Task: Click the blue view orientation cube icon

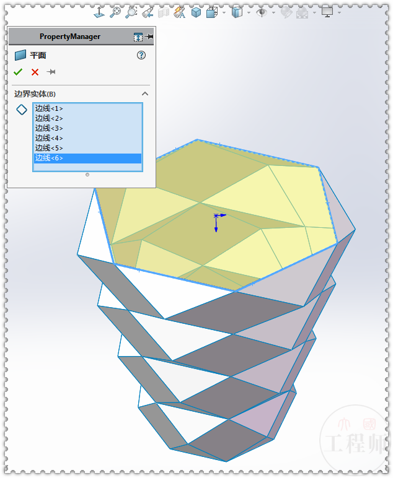Action: 196,12
